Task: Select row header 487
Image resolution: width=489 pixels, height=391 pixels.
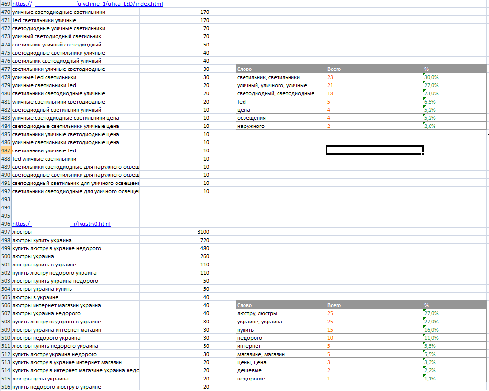Action: pos(6,150)
